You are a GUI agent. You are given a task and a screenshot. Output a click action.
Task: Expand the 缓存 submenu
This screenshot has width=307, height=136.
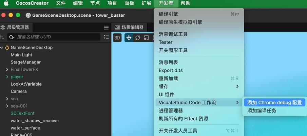point(199,86)
